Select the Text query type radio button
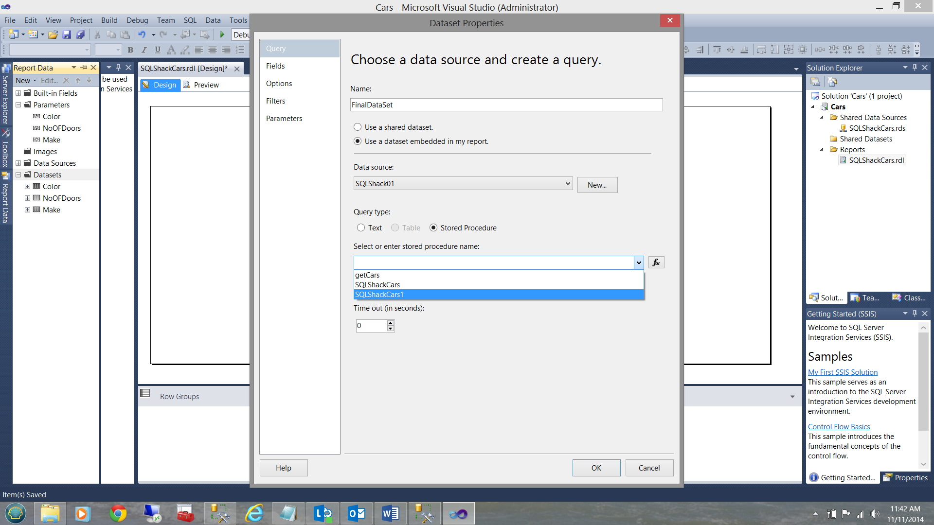Viewport: 934px width, 525px height. point(361,227)
